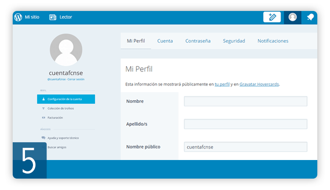Viewport: 330px width, 190px height.
Task: Follow the Gravatar Hovercards link
Action: point(259,84)
